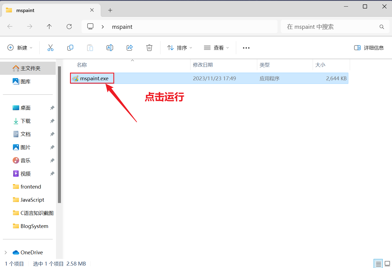This screenshot has height=268, width=392.
Task: Unpin 桌面 using its pin icon
Action: pos(52,108)
